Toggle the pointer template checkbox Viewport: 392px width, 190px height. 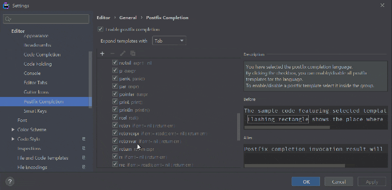pos(115,94)
